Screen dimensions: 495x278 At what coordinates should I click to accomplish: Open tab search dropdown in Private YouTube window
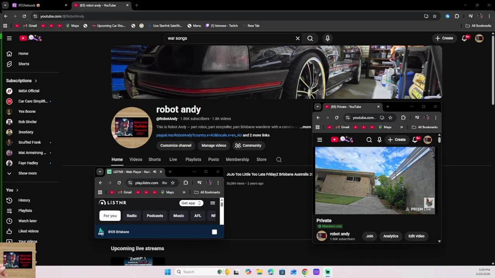pyautogui.click(x=317, y=107)
